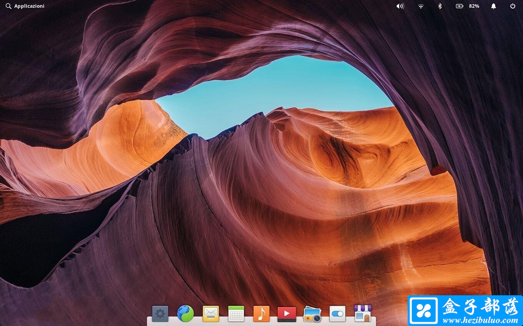Open the Applicazioni launcher menu
Image resolution: width=523 pixels, height=326 pixels.
pyautogui.click(x=25, y=6)
